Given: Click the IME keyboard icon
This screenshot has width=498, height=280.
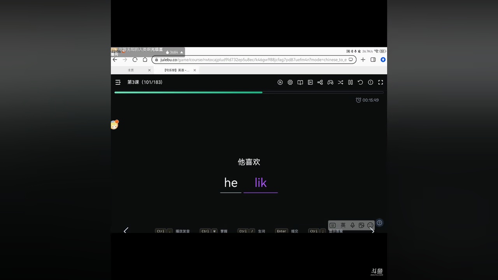Looking at the screenshot, I should pos(333,225).
